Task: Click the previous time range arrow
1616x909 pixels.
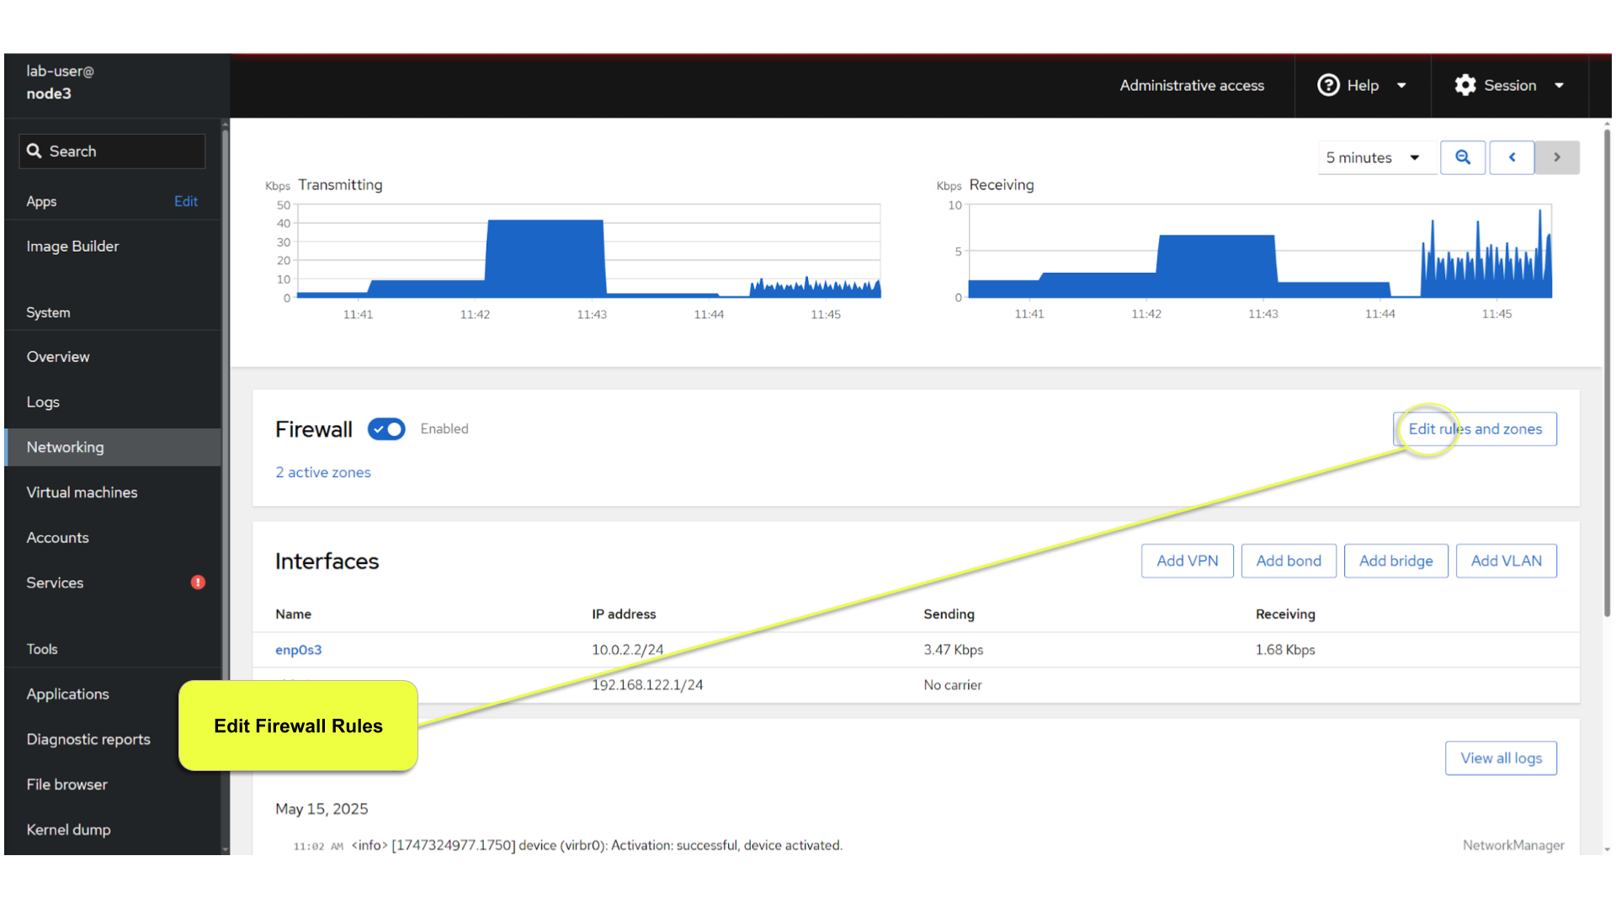Action: coord(1512,157)
